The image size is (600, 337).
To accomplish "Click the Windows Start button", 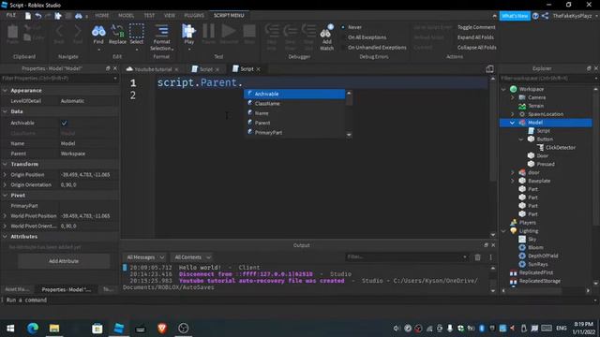I will coord(10,329).
